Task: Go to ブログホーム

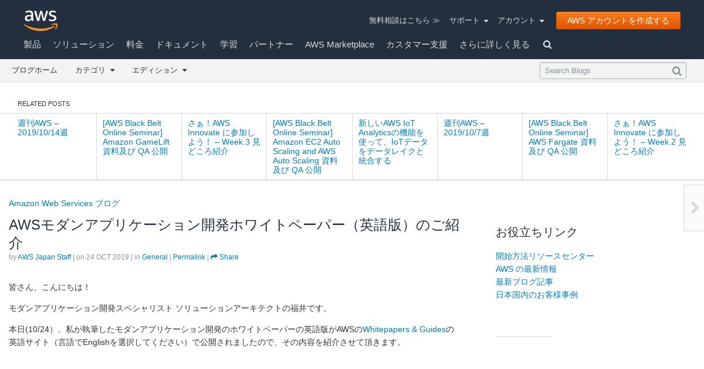Action: pos(35,70)
